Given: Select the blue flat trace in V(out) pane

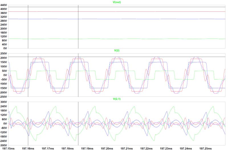Looking at the screenshot, I should [x=116, y=19].
